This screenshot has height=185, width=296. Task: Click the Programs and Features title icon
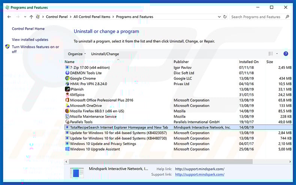[7, 7]
